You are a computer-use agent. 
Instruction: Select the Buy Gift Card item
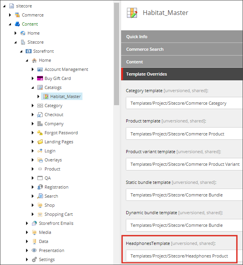pos(58,78)
